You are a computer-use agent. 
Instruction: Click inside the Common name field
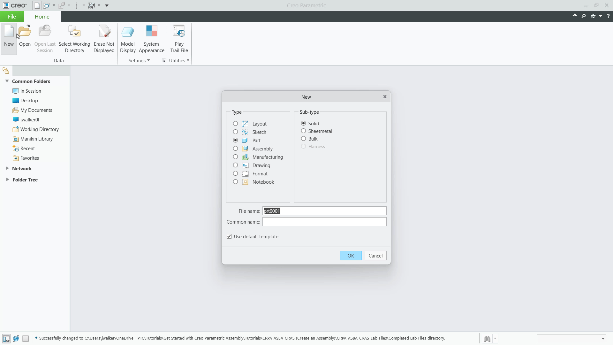[324, 222]
